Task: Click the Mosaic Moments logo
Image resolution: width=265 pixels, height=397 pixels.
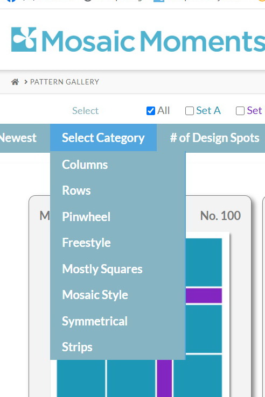Action: click(138, 40)
